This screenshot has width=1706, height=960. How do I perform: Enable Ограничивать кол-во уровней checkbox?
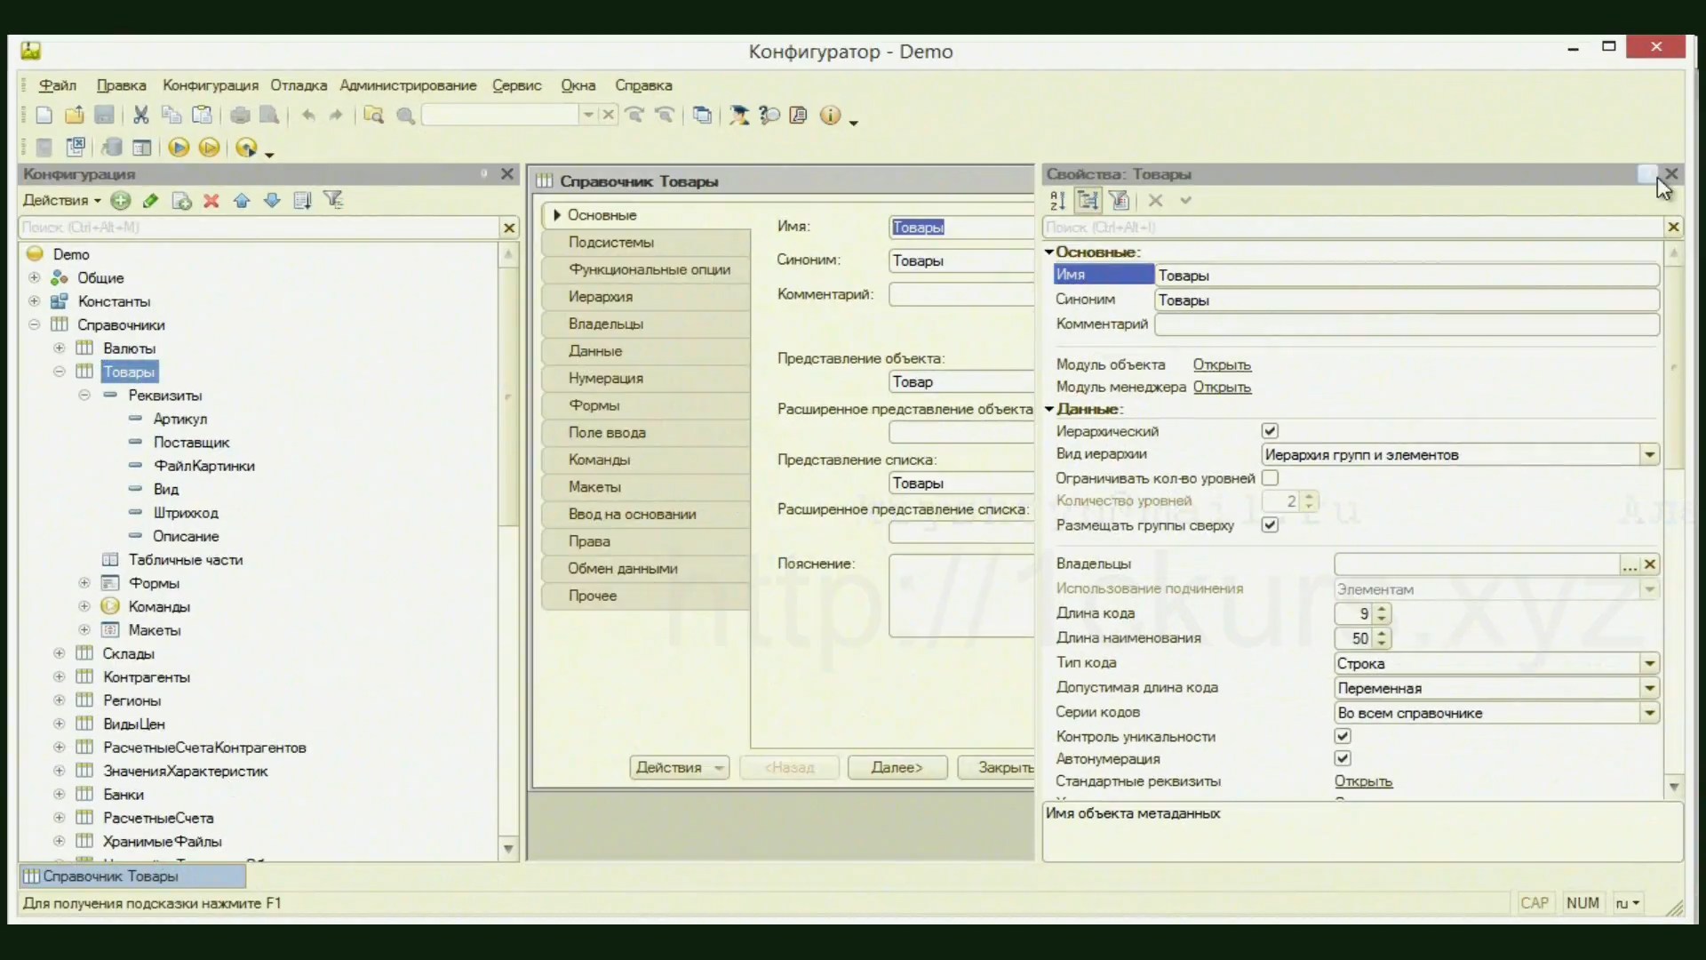pyautogui.click(x=1270, y=478)
